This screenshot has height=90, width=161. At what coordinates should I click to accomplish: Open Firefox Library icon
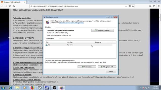[150, 6]
